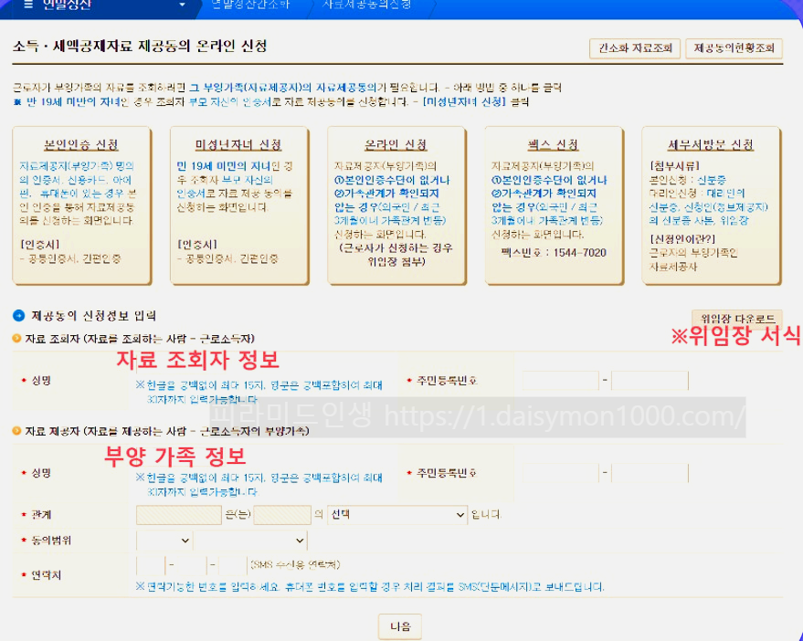Click the 간소화 자료조회 button

click(634, 50)
